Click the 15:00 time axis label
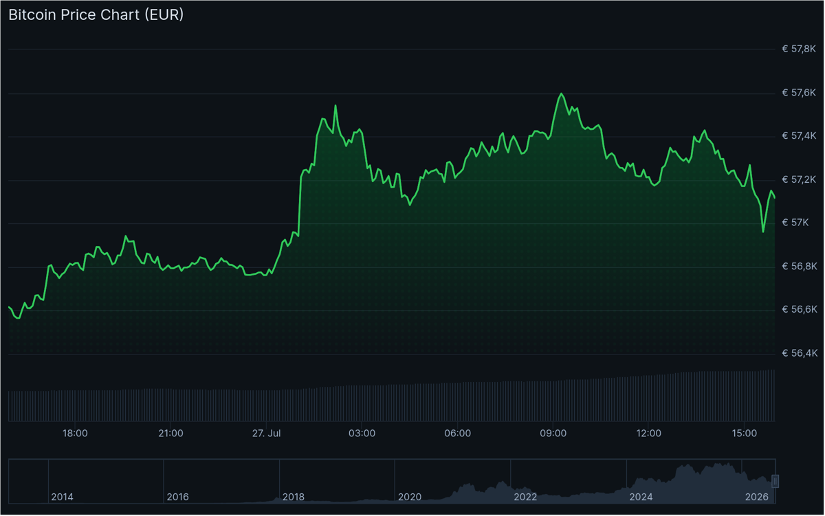Screen dimensions: 825x516 [x=745, y=434]
